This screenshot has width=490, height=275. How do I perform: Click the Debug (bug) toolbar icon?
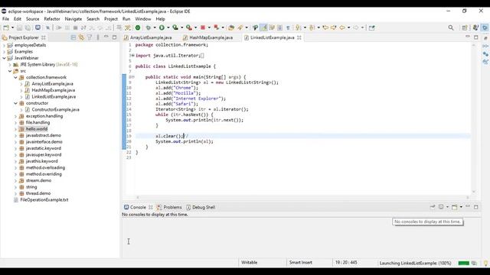click(149, 27)
